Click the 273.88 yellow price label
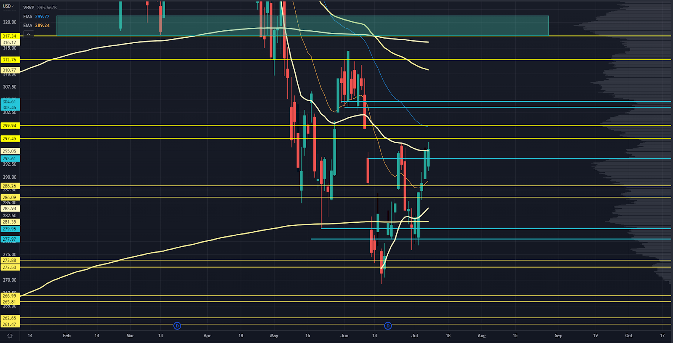673x343 pixels. tap(9, 260)
